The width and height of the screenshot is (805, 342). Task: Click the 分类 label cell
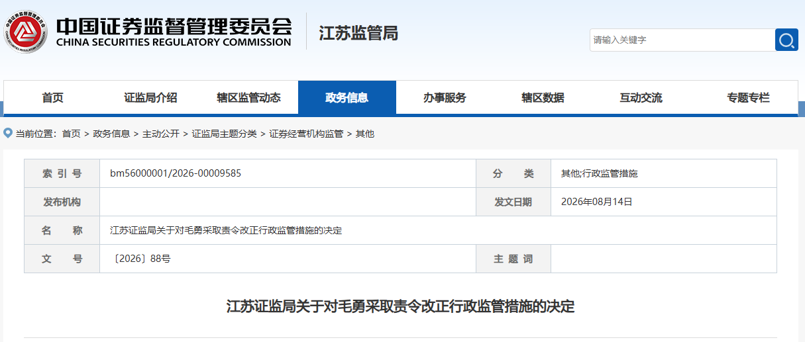pos(513,173)
